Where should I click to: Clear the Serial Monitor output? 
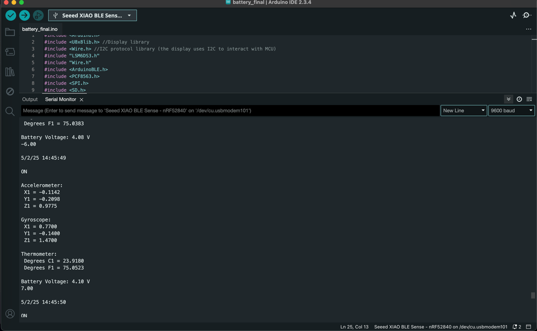(529, 99)
